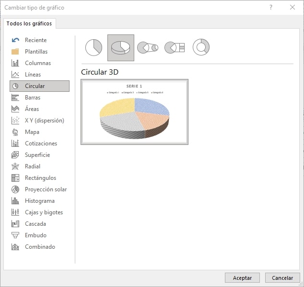
Task: Select the Histograma label
Action: point(40,201)
